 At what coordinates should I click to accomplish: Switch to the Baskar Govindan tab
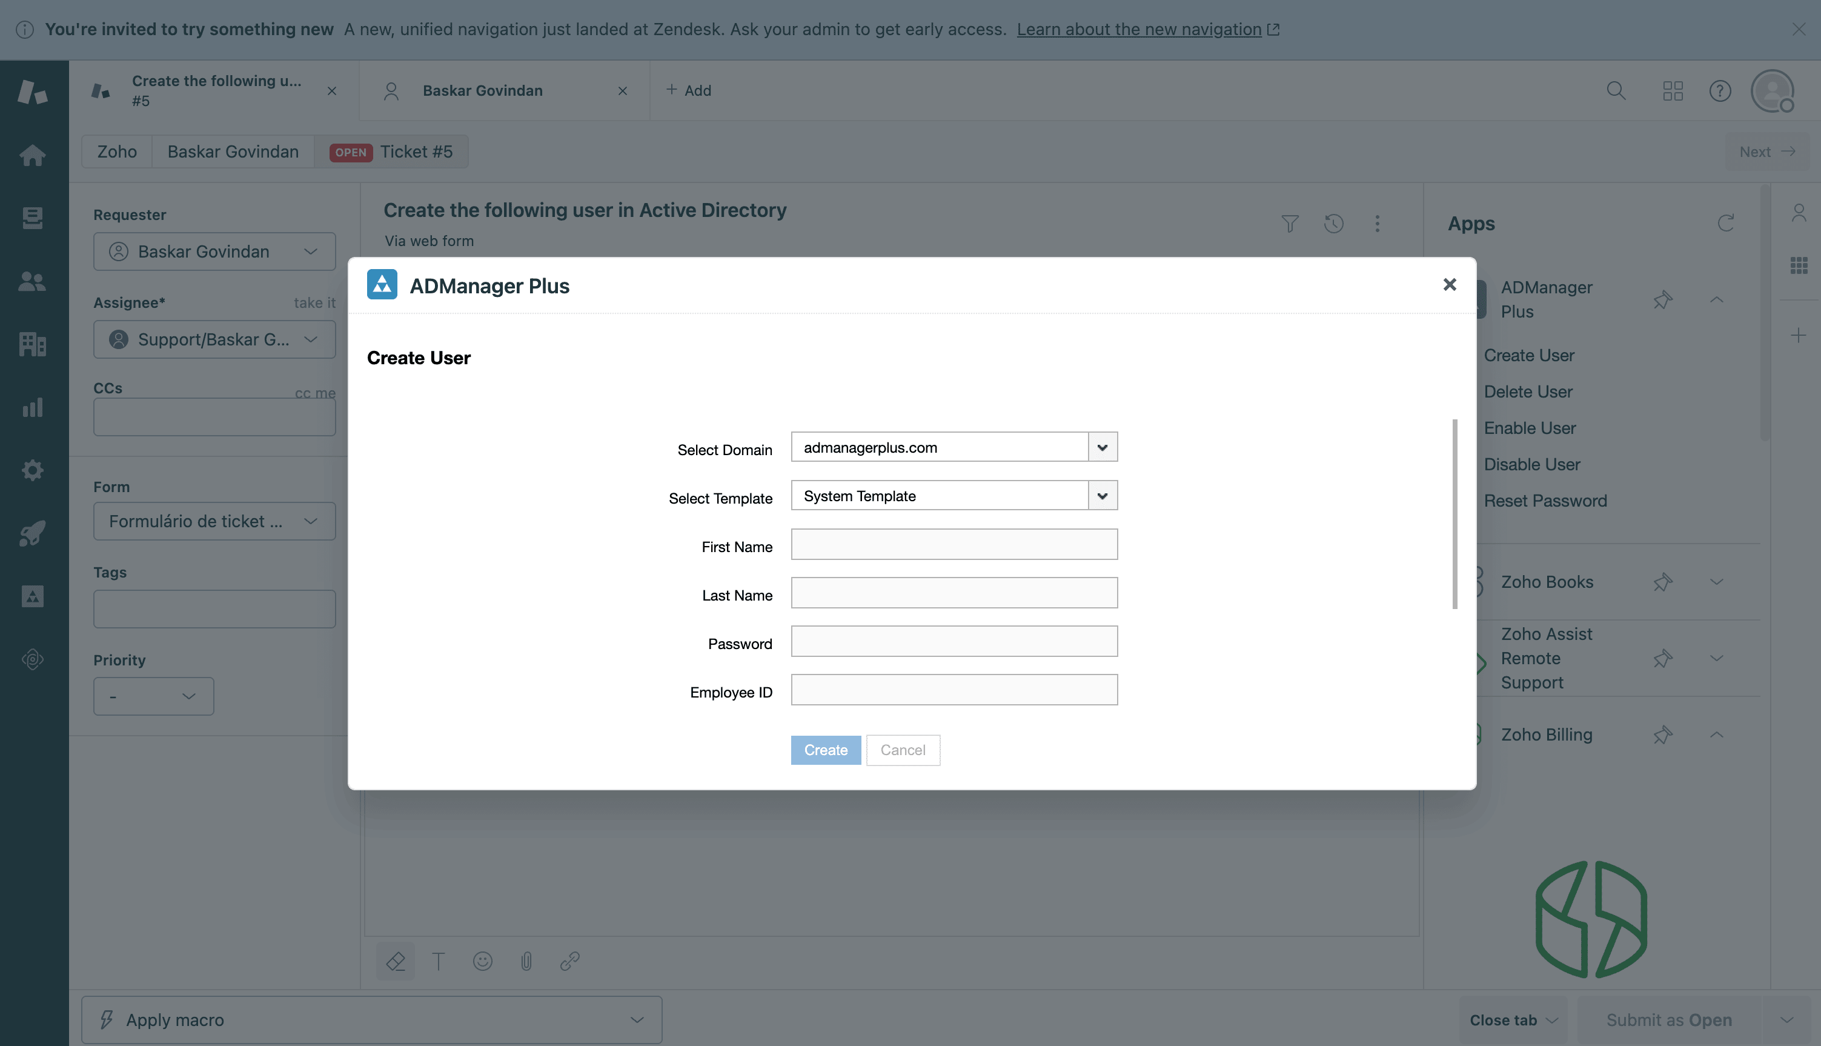pyautogui.click(x=483, y=90)
